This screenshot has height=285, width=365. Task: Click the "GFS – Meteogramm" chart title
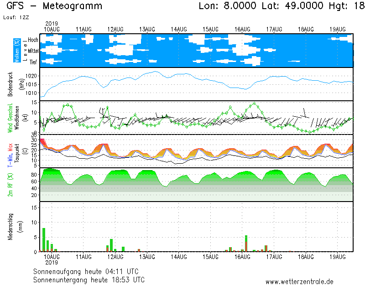[54, 6]
